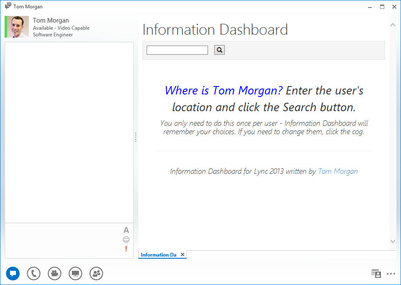Open the more options ellipsis
Image resolution: width=401 pixels, height=285 pixels.
point(391,274)
